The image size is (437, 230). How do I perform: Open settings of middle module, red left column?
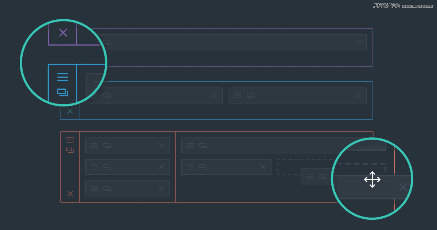(x=94, y=167)
